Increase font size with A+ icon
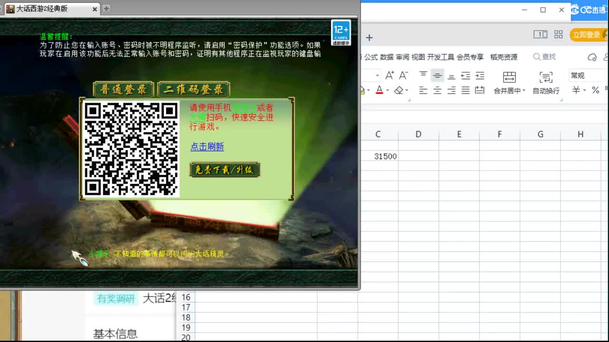The height and width of the screenshot is (342, 609). [390, 76]
